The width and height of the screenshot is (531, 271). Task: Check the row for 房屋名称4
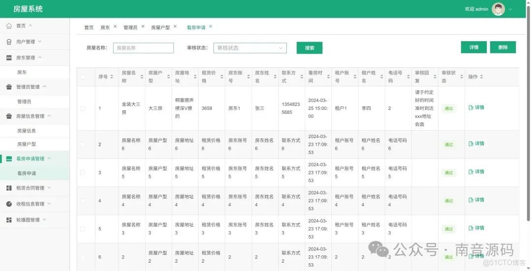pyautogui.click(x=83, y=201)
